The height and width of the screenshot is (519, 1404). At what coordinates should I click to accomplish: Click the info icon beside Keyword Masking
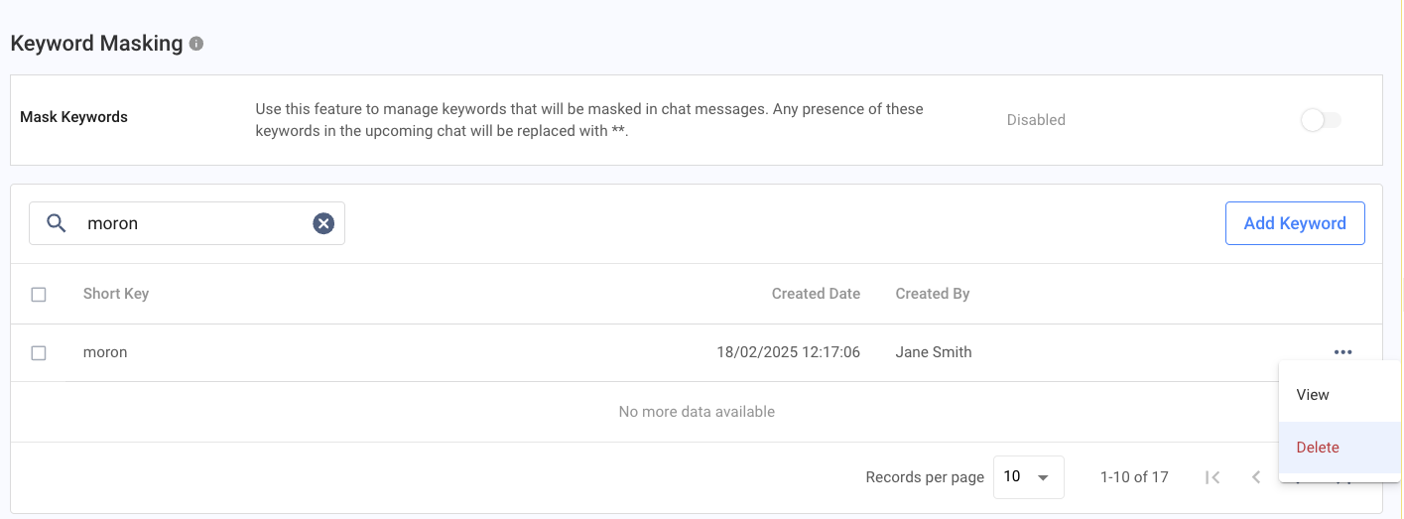click(x=196, y=44)
